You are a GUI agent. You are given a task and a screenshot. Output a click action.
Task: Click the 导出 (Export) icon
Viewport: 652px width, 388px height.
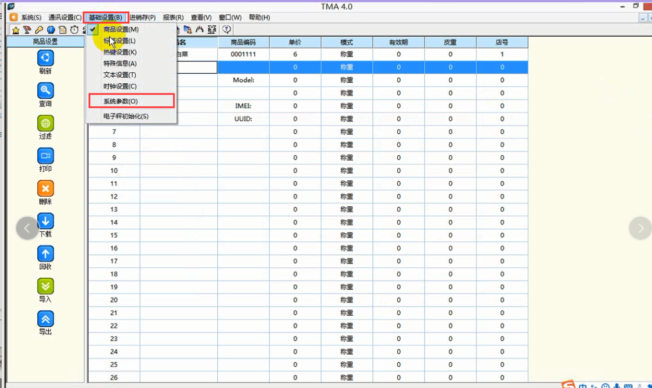tap(46, 319)
